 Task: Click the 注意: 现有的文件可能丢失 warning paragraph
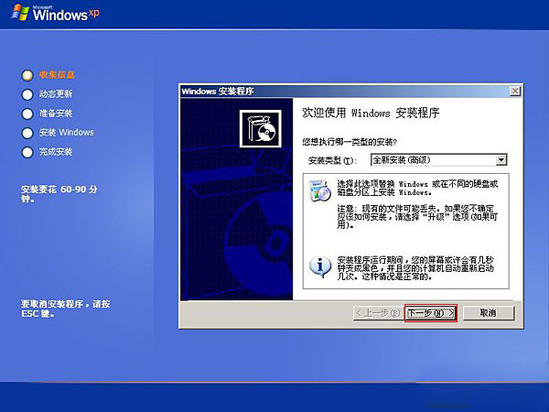(x=417, y=217)
